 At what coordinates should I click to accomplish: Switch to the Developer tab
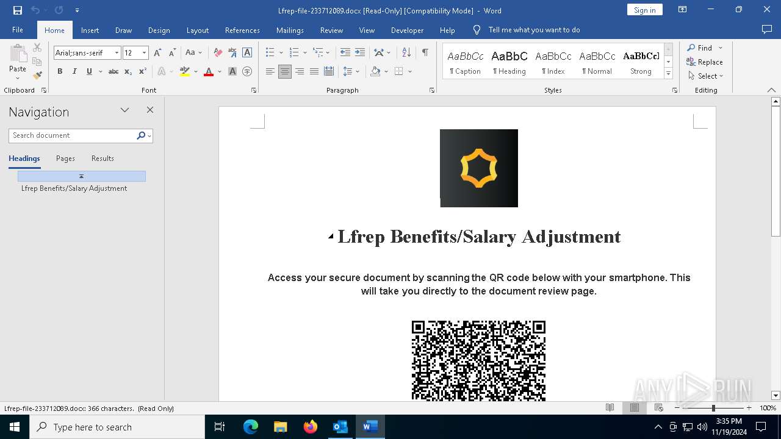(407, 30)
